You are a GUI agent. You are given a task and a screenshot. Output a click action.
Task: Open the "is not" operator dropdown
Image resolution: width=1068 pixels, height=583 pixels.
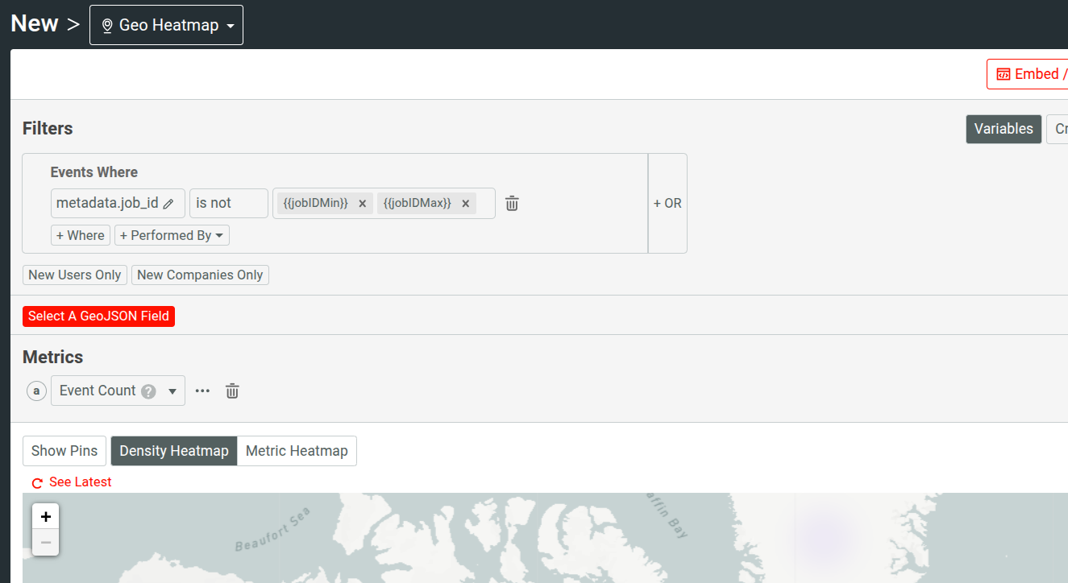click(228, 203)
